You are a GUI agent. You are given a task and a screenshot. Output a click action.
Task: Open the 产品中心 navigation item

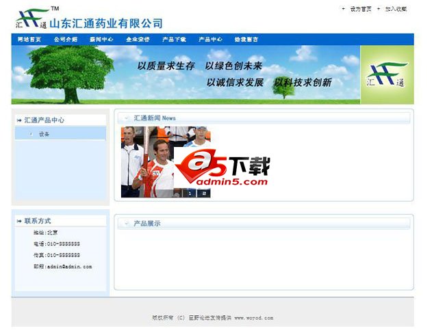click(210, 40)
